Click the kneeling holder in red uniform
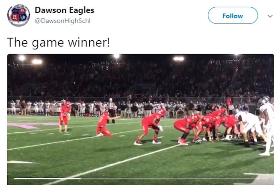 [x=106, y=124]
